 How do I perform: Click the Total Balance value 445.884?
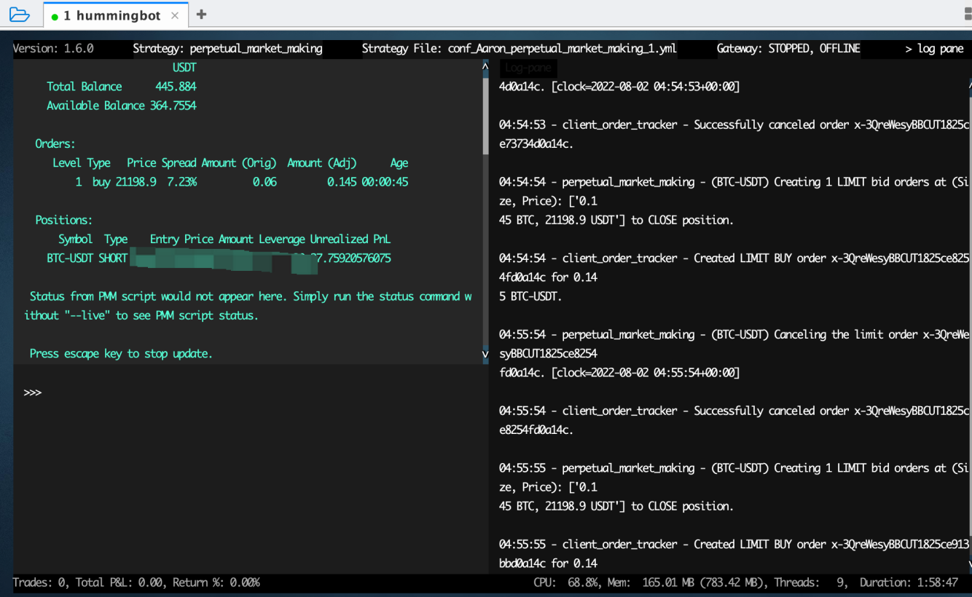click(x=176, y=87)
